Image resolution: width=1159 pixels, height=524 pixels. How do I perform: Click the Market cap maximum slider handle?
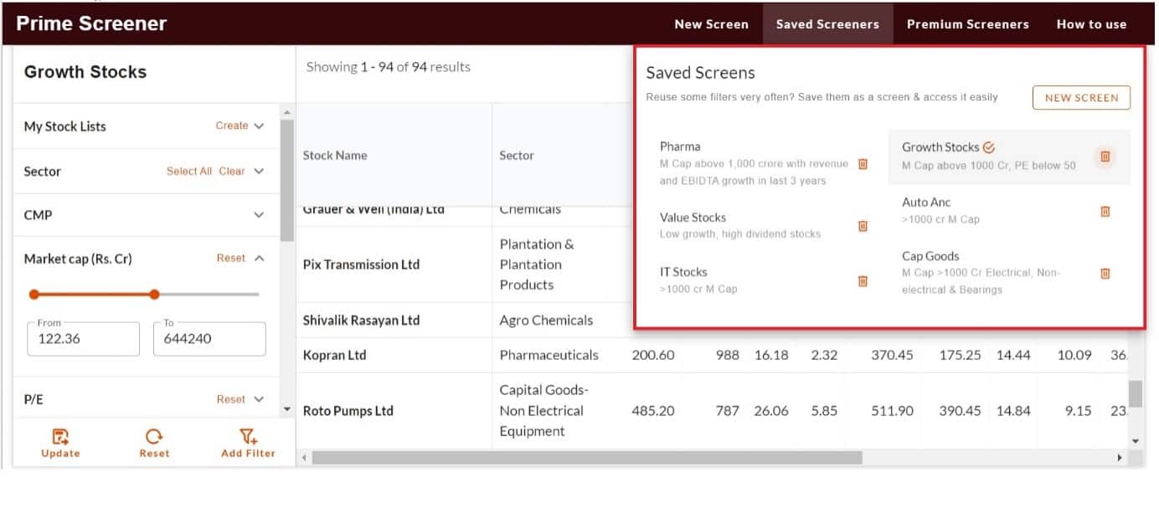coord(154,295)
